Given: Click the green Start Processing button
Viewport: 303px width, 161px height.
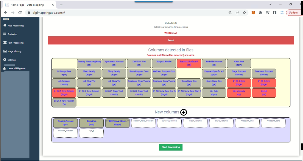Looking at the screenshot, I should point(171,147).
